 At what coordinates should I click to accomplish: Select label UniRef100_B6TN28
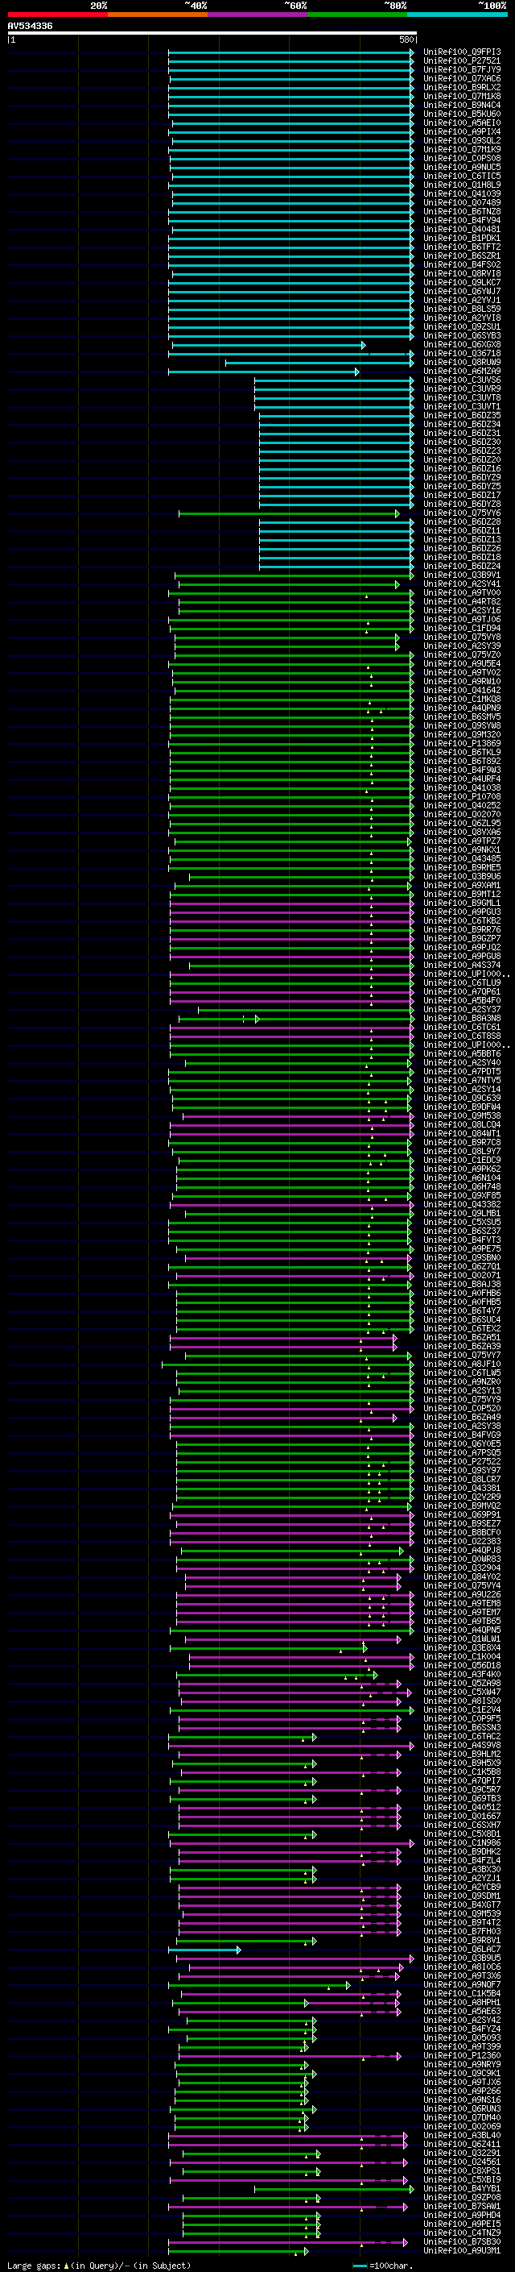click(x=462, y=212)
